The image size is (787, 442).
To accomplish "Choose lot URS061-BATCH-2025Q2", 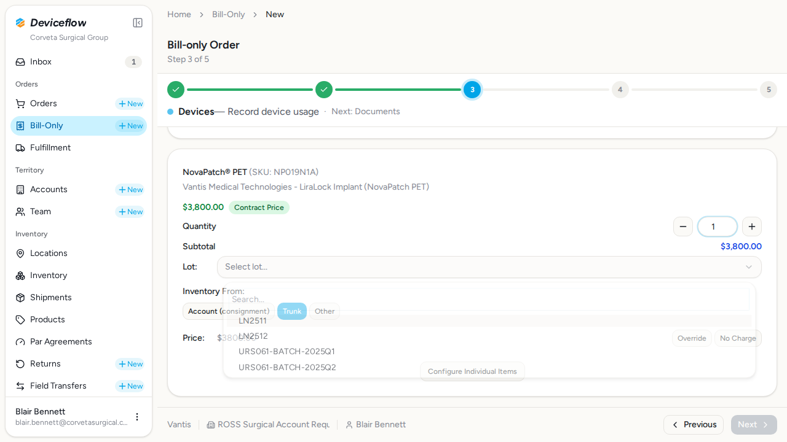I will [x=489, y=368].
